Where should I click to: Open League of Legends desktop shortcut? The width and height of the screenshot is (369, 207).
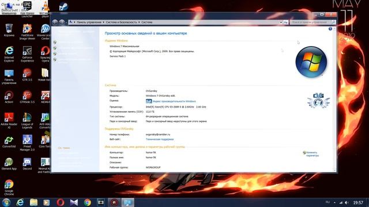pyautogui.click(x=27, y=121)
